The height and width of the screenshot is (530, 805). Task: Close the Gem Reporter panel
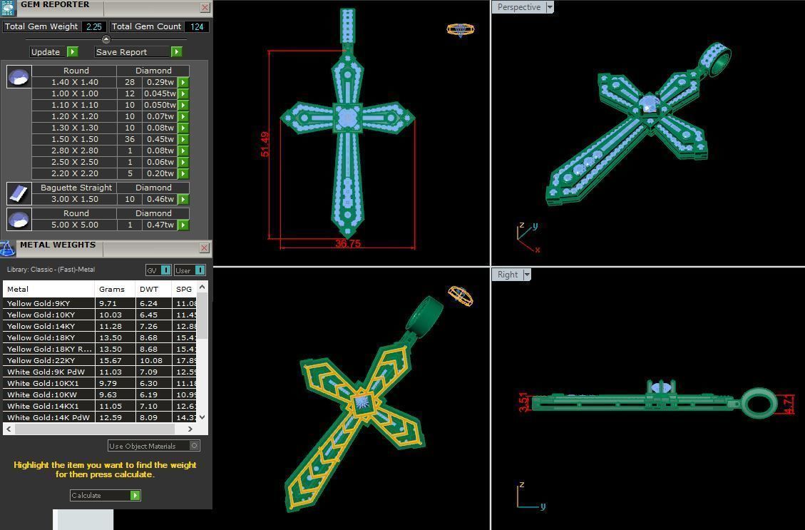(205, 7)
